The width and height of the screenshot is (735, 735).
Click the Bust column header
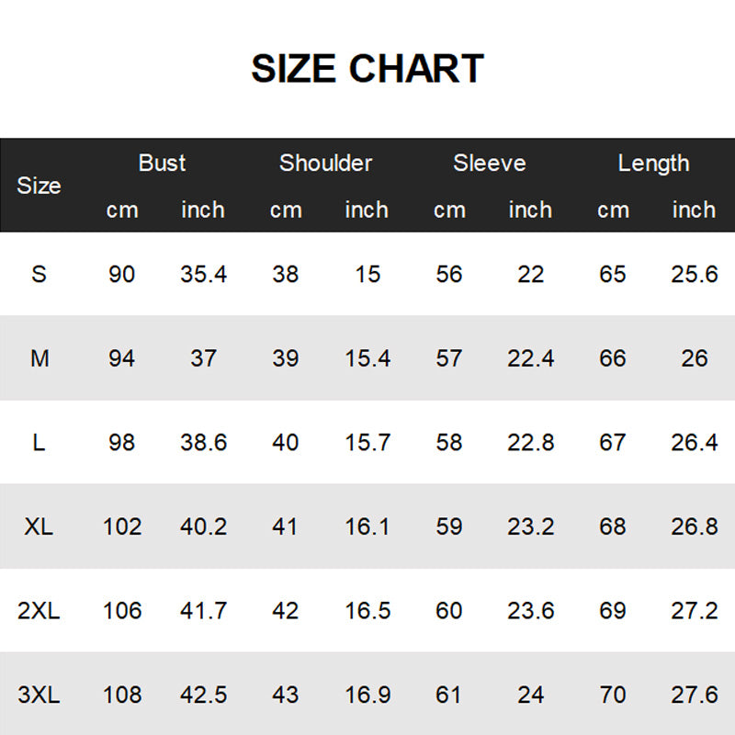click(162, 164)
